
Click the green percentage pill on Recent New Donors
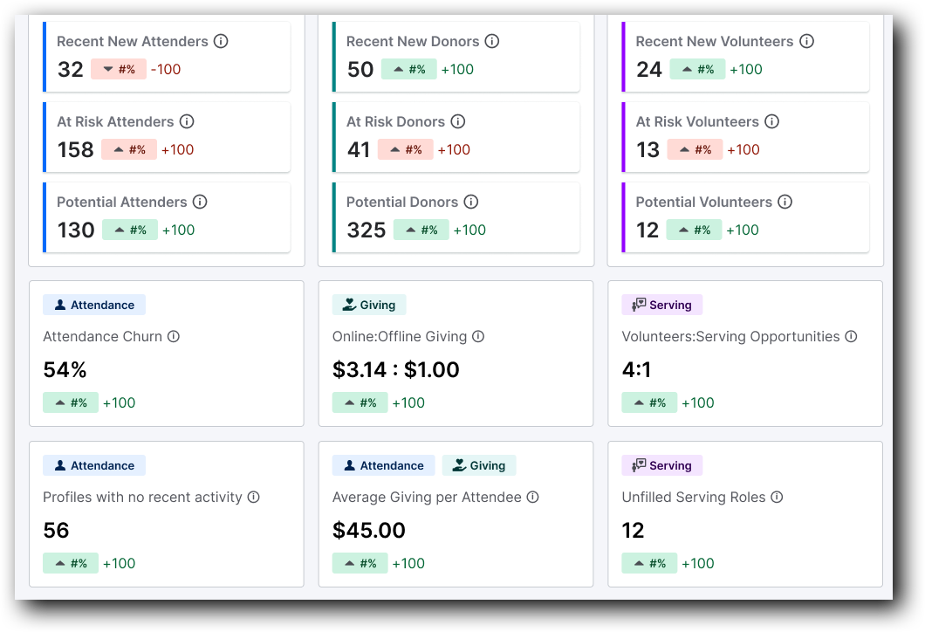[409, 69]
